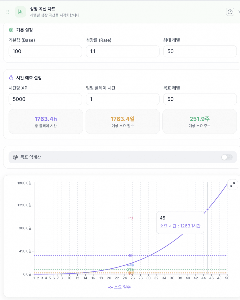This screenshot has height=300, width=240.
Task: Click the 시간당 XP input field
Action: pyautogui.click(x=45, y=99)
